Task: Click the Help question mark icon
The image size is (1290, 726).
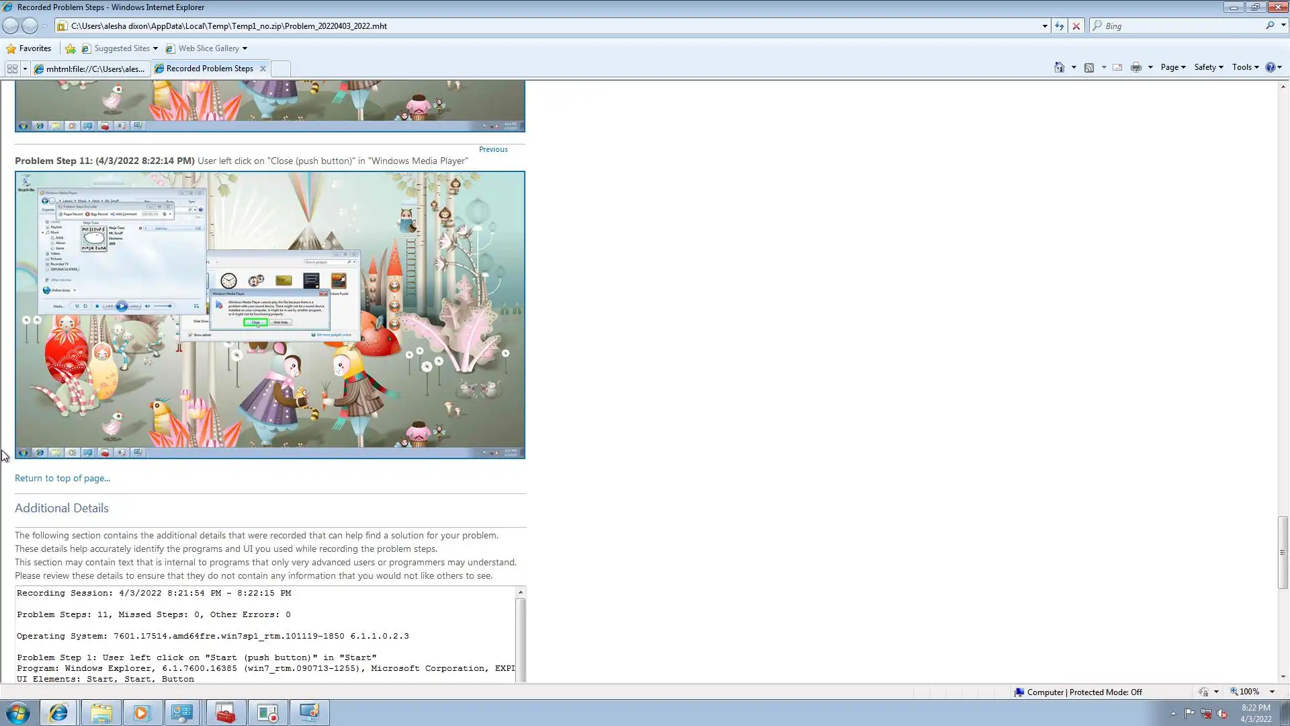Action: [1270, 67]
